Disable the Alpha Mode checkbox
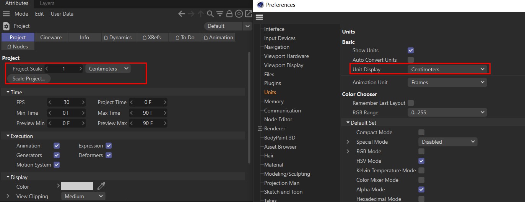This screenshot has height=202, width=525. coord(421,189)
